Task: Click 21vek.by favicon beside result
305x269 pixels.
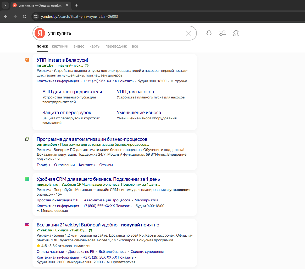Action: point(27,225)
